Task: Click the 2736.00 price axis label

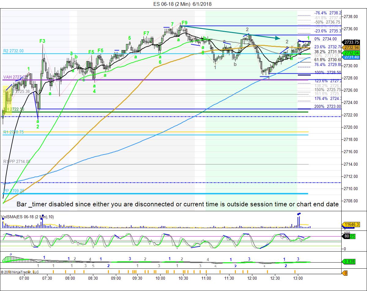Action: [351, 29]
